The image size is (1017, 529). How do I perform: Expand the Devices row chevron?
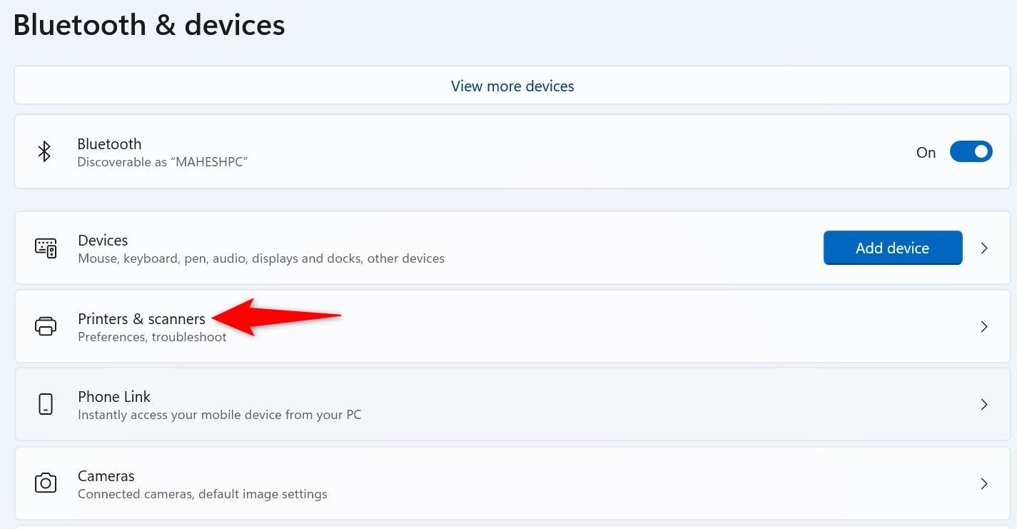coord(984,248)
